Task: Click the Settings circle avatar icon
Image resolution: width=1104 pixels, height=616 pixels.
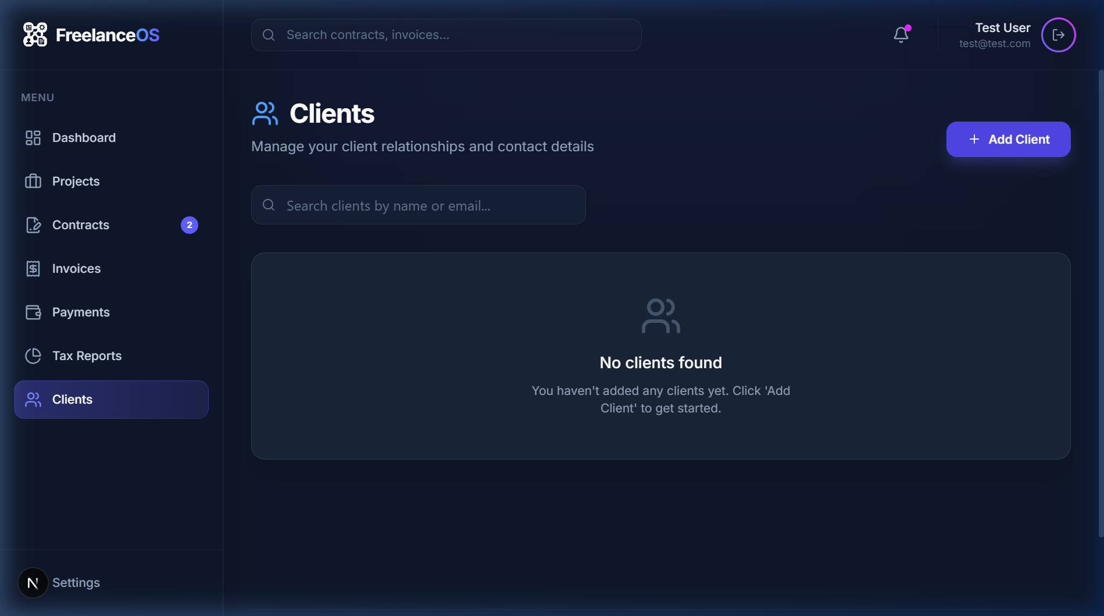Action: click(33, 582)
